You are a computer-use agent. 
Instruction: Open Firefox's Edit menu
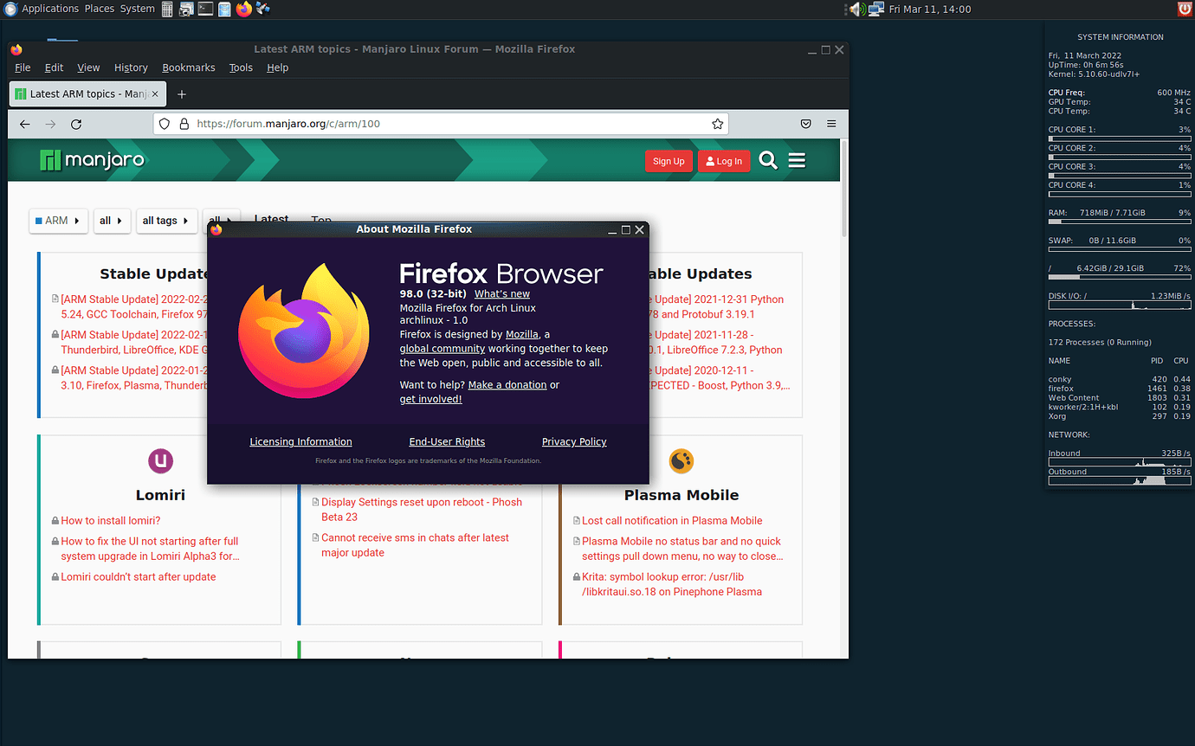(54, 68)
